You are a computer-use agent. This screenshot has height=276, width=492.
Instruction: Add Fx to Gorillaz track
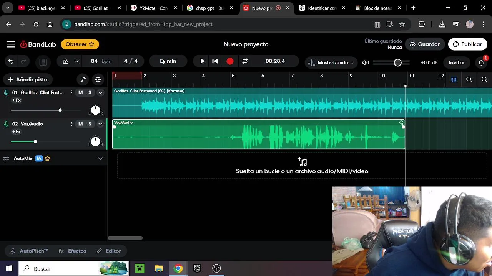[x=17, y=100]
